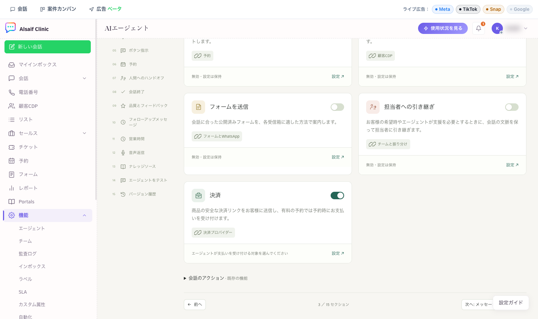Click the history icon for バージョン履歴
Screen dimensions: 538x319
123,194
